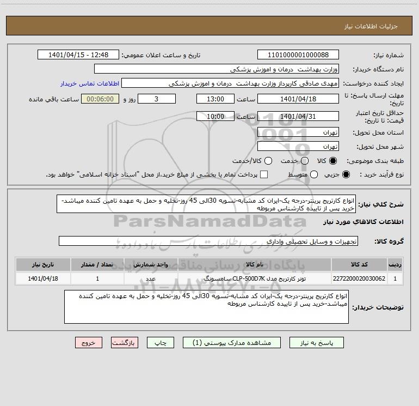Click the گروه کالا field
Viewport: 419px width, 406px height.
tap(208, 241)
